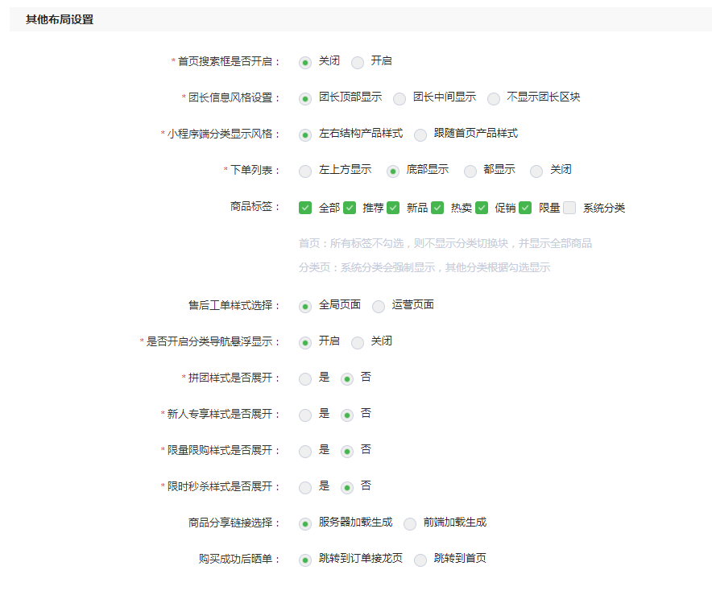Select 跳转到订单接龙页 after purchase
This screenshot has height=599, width=712.
pos(305,560)
